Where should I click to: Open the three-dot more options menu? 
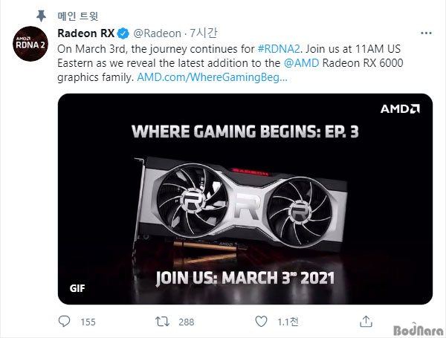[x=426, y=33]
